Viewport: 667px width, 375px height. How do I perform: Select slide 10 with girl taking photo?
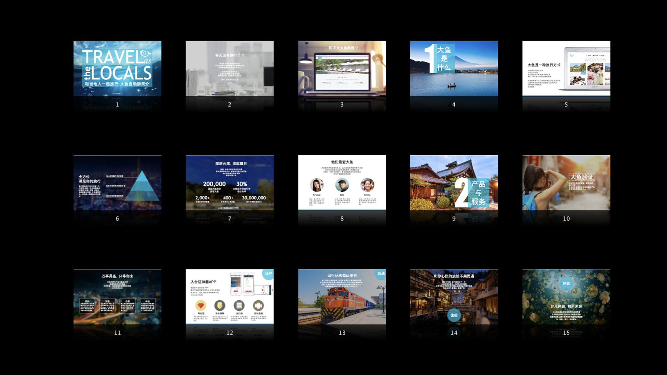pos(566,183)
